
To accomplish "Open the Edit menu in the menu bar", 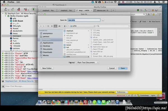I will (x=18, y=2).
